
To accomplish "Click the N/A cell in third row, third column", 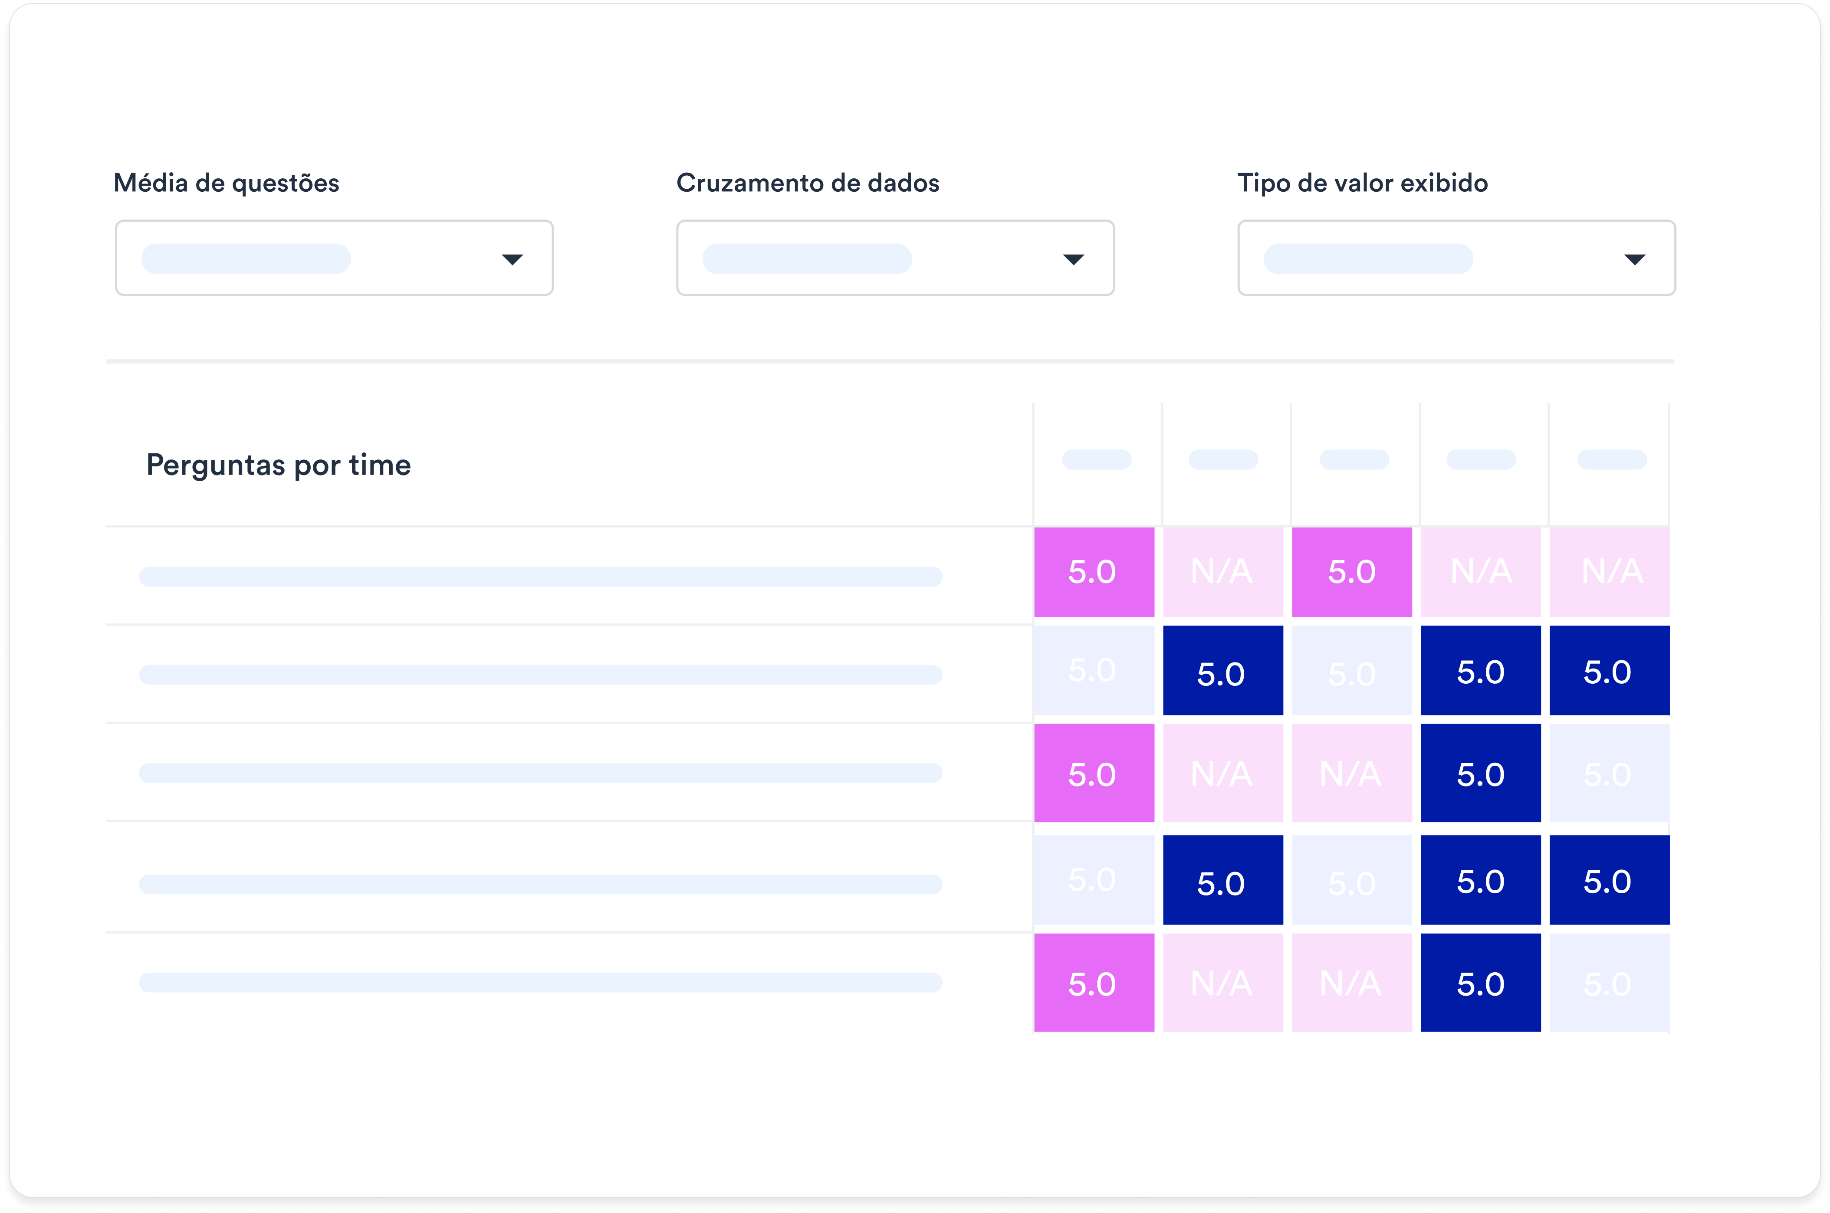I will pyautogui.click(x=1352, y=773).
